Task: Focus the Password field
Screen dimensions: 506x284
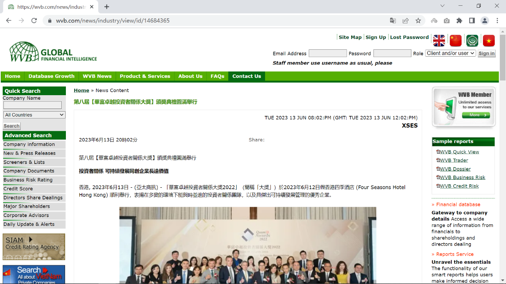Action: (x=392, y=53)
